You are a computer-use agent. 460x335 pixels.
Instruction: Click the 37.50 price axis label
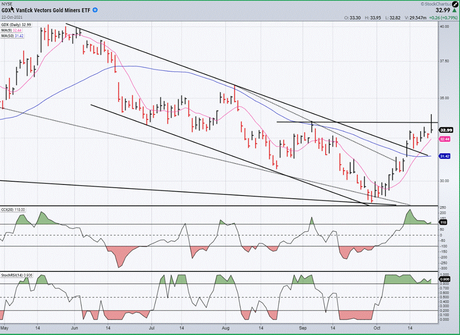coord(444,61)
